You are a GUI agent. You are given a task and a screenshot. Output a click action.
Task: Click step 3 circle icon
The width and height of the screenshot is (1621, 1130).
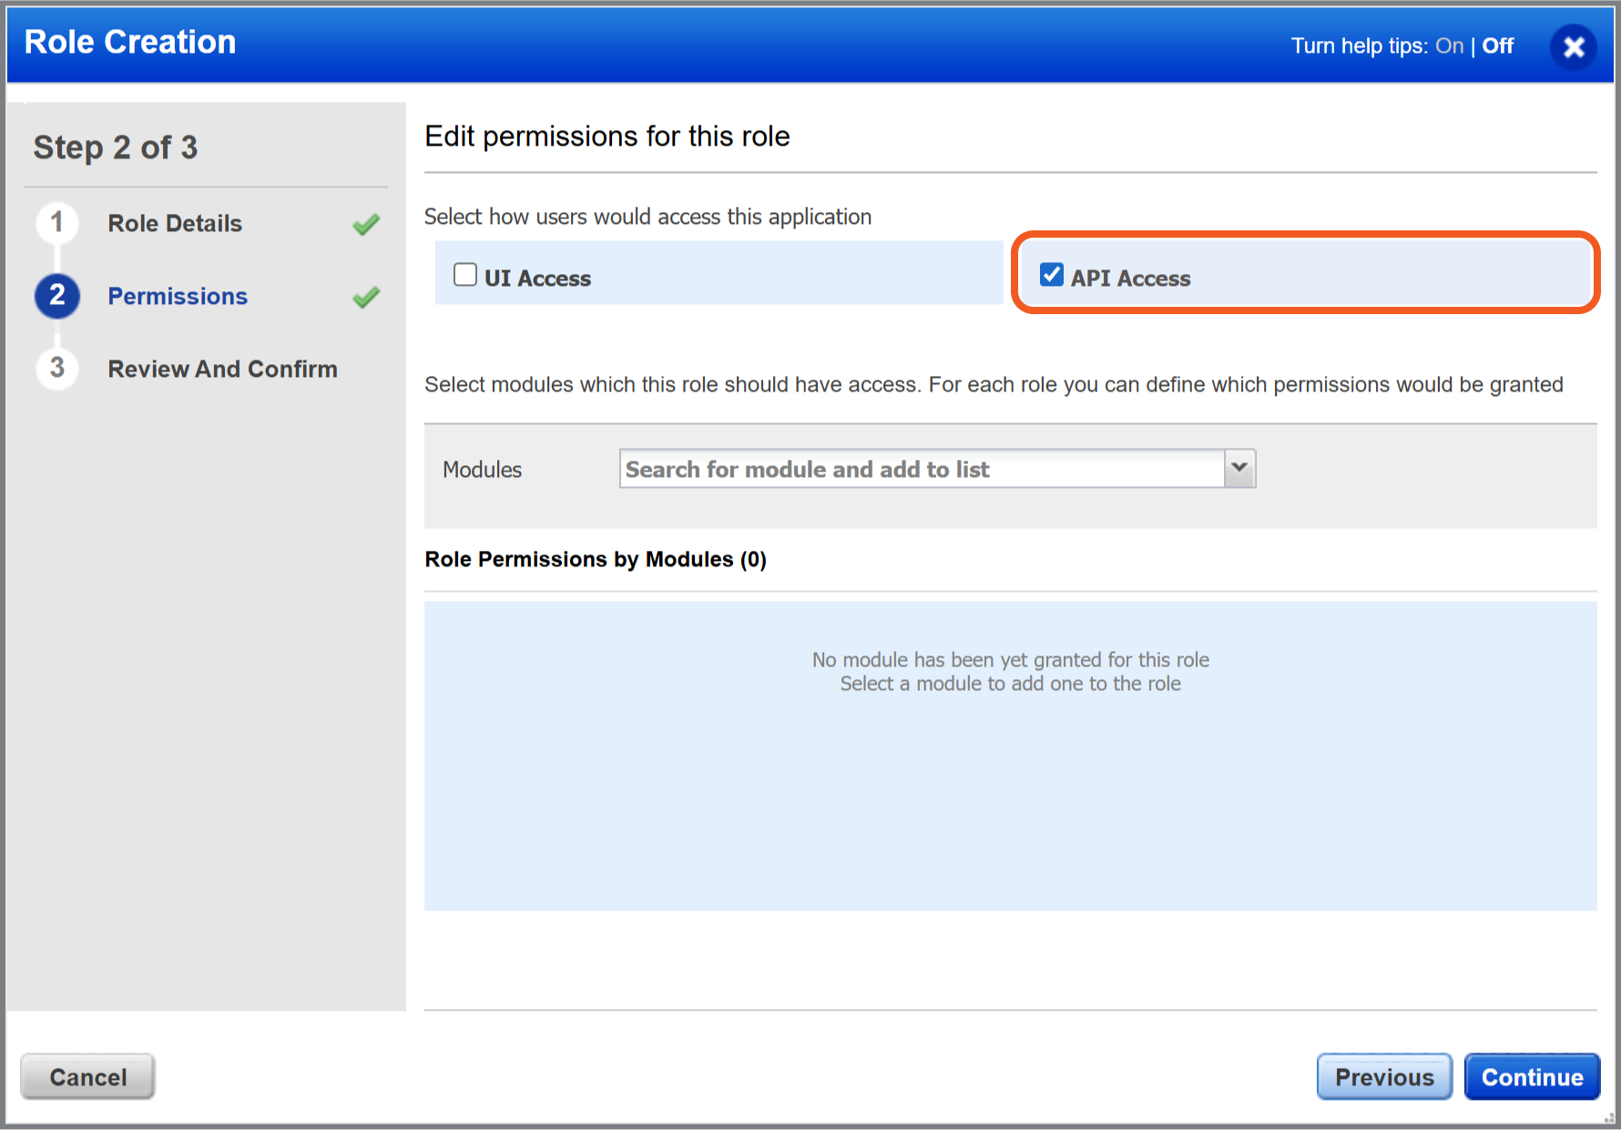(x=57, y=369)
